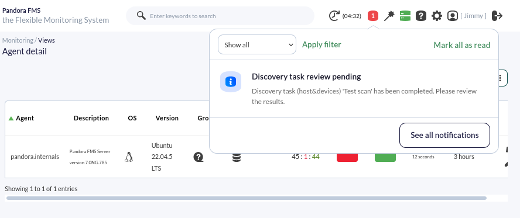Screen dimensions: 520x218
Task: Click the Agent detail page heading
Action: [25, 51]
